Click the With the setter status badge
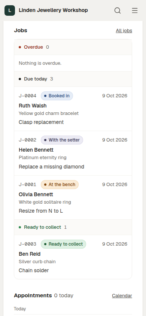 [62, 140]
